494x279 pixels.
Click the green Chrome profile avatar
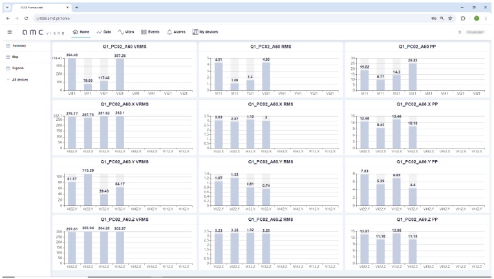pos(476,18)
